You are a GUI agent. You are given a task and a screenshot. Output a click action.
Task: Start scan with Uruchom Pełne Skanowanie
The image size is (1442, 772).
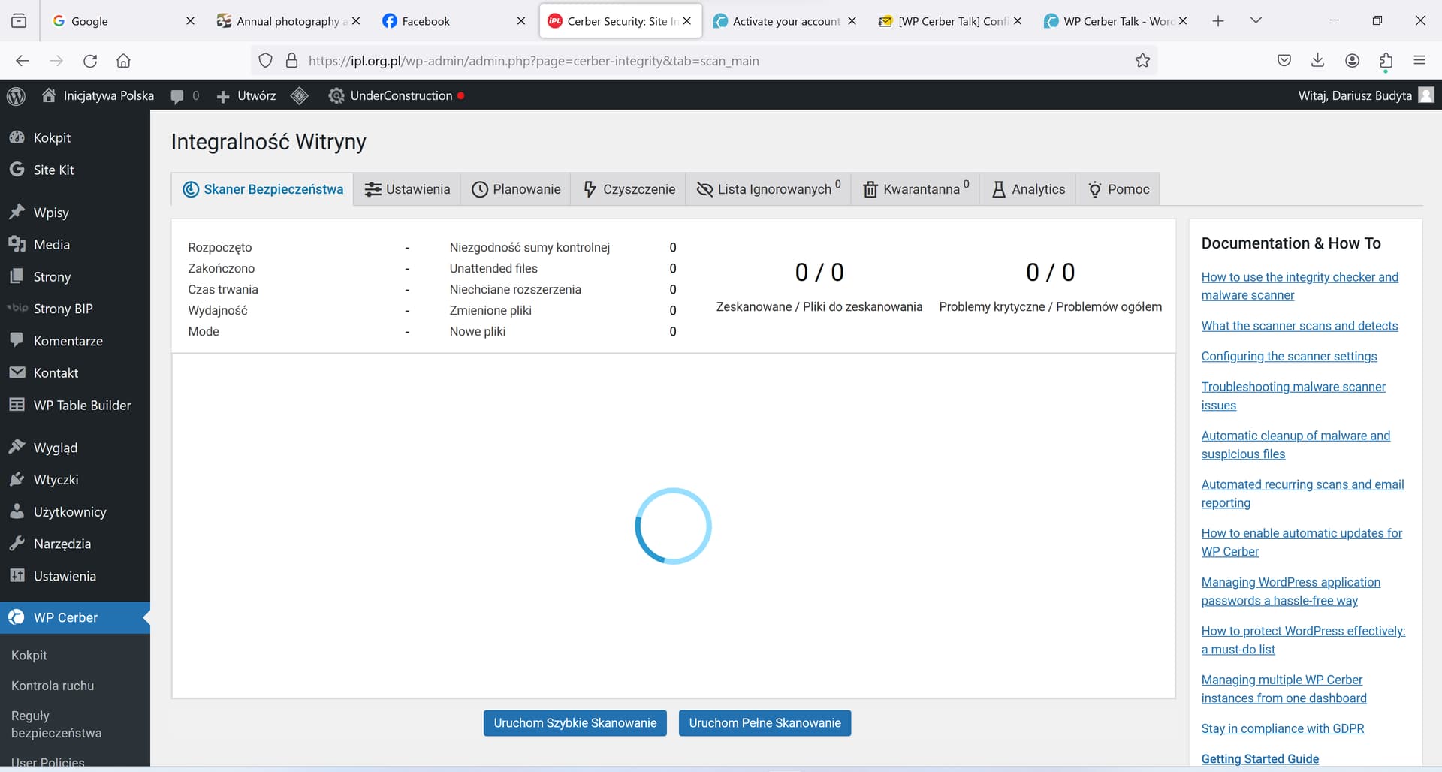pyautogui.click(x=765, y=723)
